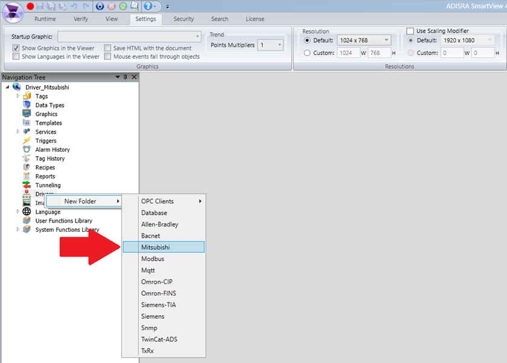Expand System Functions Library node
The width and height of the screenshot is (507, 363).
(x=18, y=229)
